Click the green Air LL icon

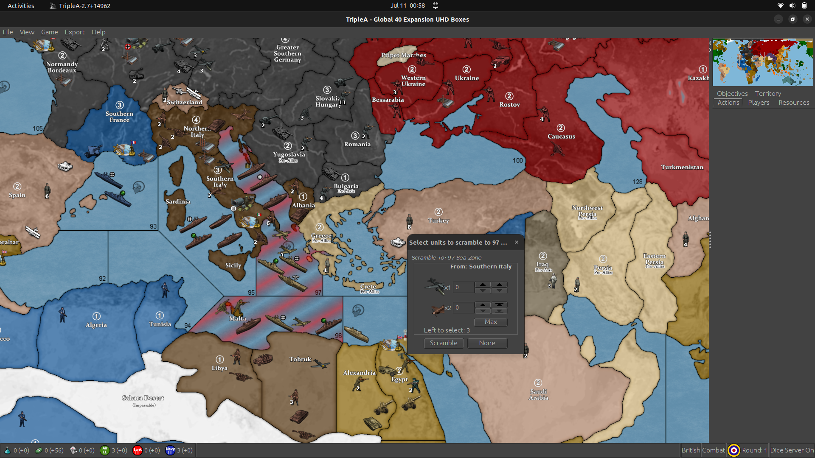105,450
